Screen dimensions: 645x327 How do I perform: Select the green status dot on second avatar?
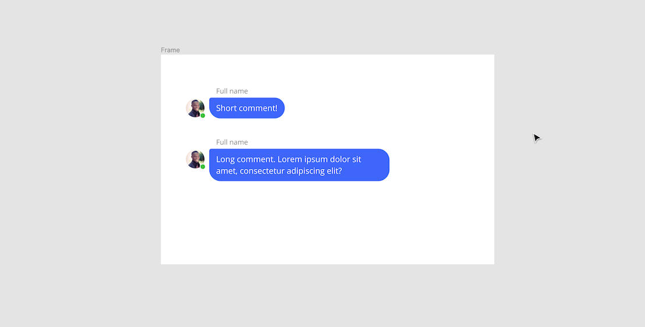(x=203, y=167)
